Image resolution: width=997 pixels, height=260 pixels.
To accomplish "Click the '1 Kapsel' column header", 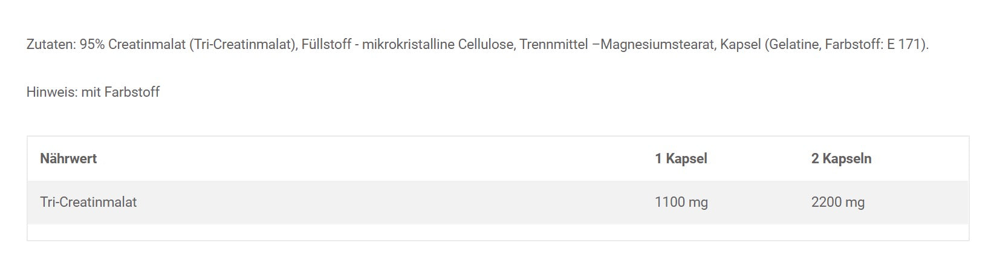I will [681, 159].
